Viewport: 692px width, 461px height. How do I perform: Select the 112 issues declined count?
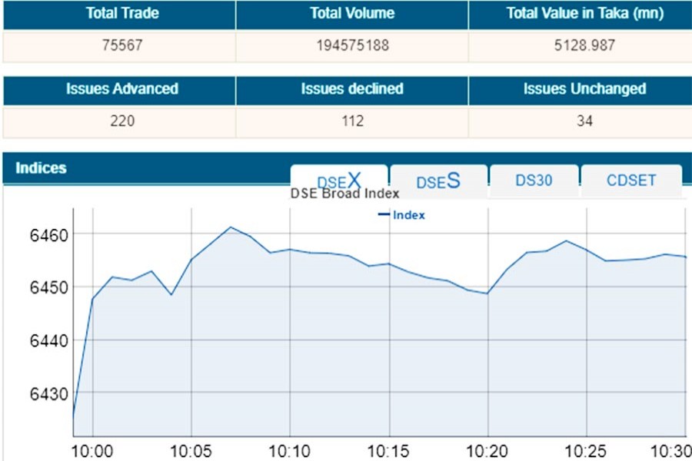[x=352, y=121]
